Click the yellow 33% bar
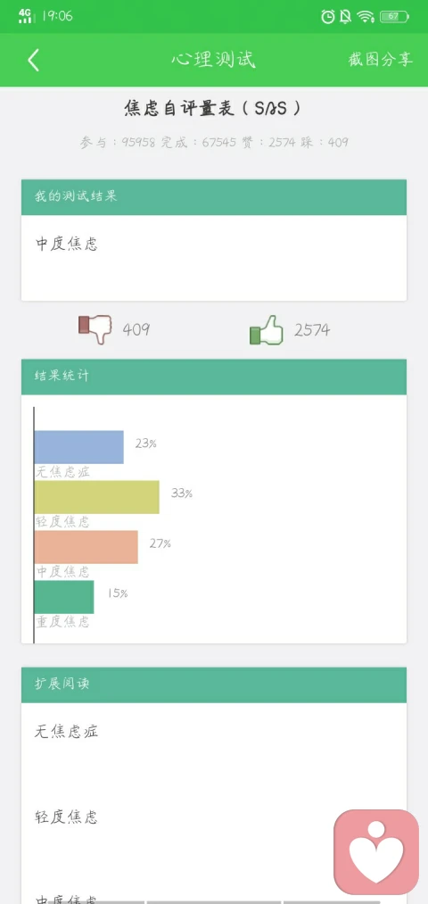 click(97, 497)
